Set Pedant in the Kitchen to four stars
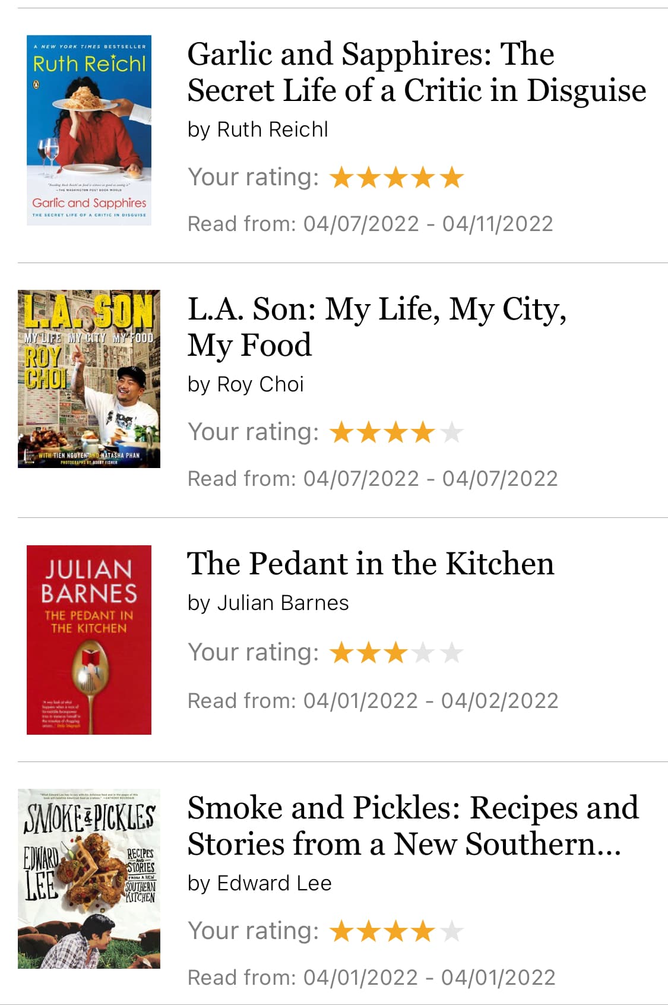This screenshot has height=1005, width=668. 423,652
